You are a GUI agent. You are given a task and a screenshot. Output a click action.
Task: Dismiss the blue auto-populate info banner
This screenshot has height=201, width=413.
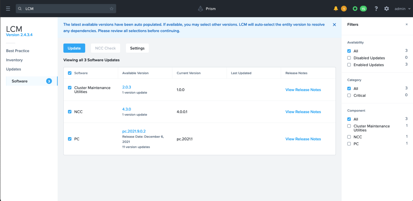pyautogui.click(x=334, y=24)
